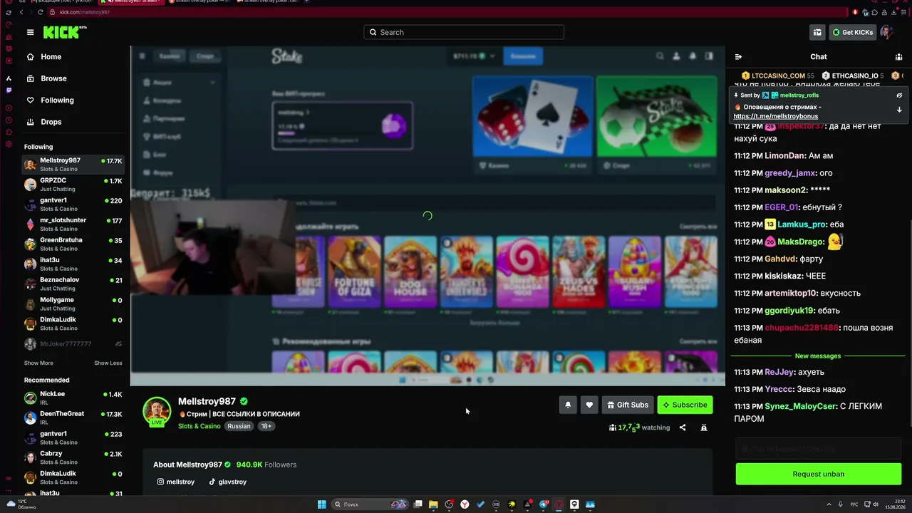Open GRPZDC channel in Following list
This screenshot has height=513, width=912.
[x=73, y=185]
